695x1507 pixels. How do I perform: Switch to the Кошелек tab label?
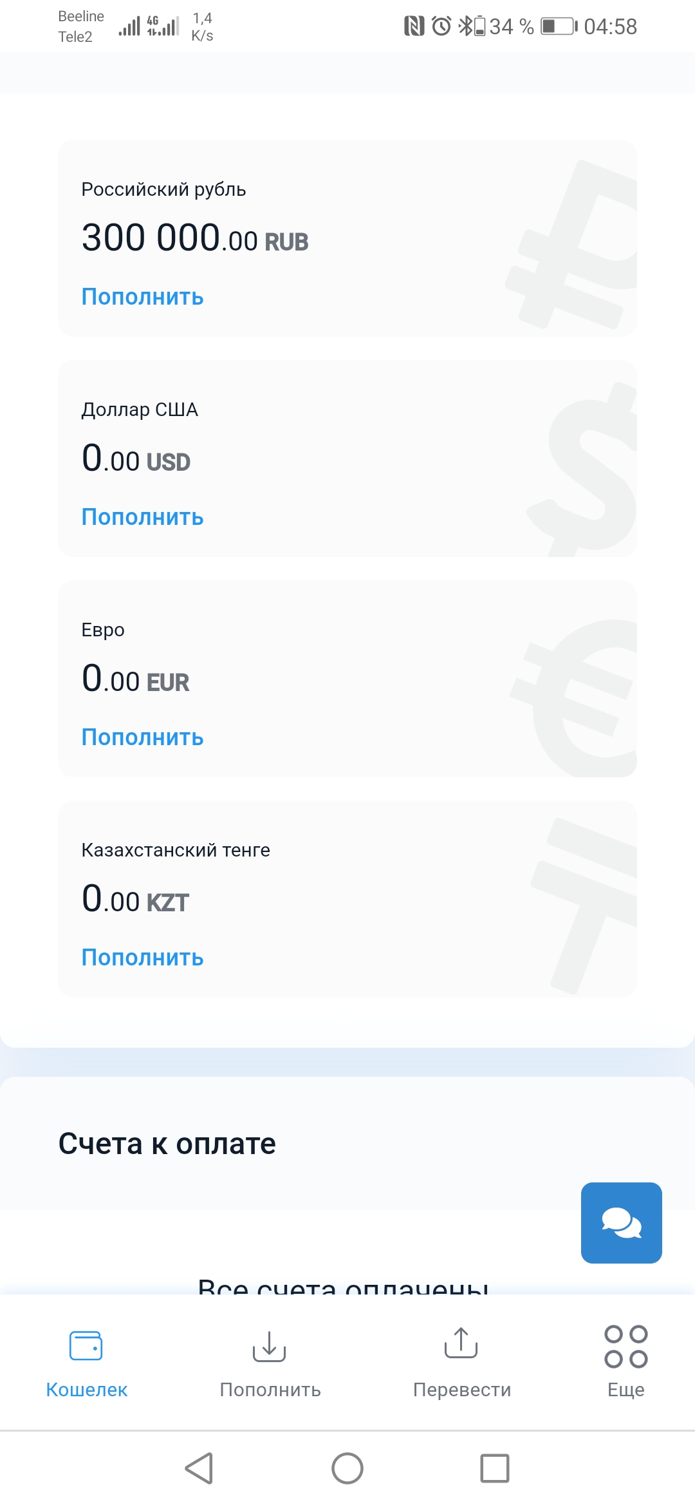point(87,1390)
